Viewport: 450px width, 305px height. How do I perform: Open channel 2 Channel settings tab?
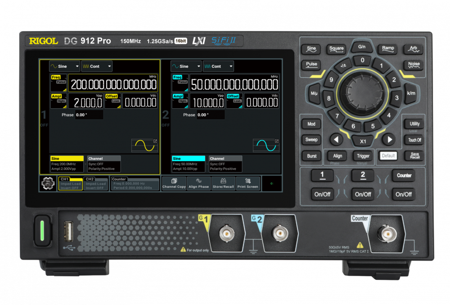[225, 164]
